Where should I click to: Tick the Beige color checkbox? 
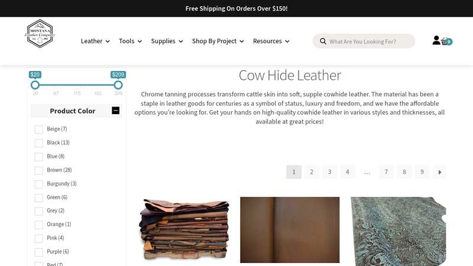point(38,129)
